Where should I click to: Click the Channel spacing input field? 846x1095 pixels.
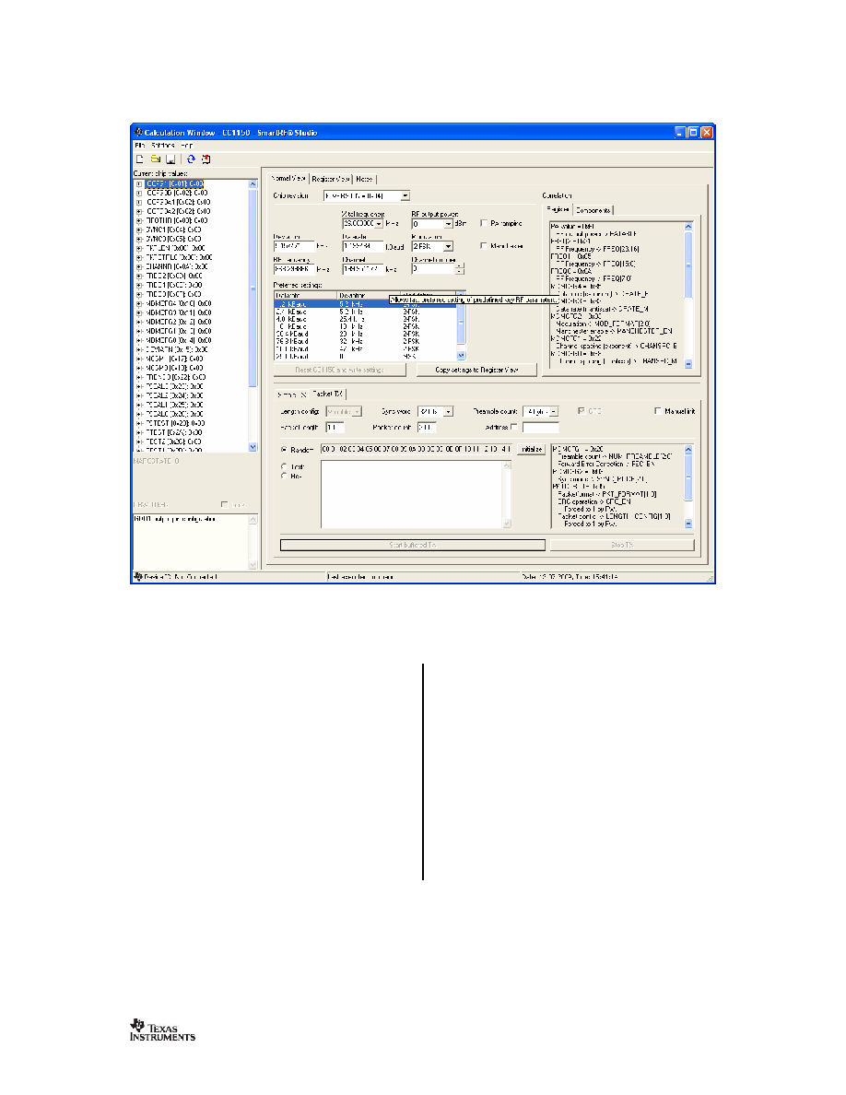363,269
